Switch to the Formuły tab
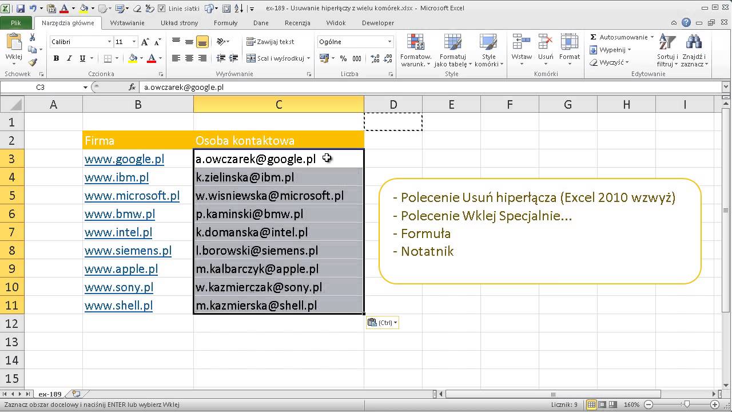This screenshot has height=412, width=732. [225, 23]
